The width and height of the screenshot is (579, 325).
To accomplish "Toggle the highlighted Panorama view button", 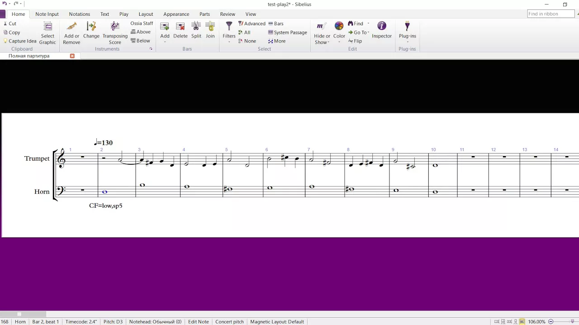I will [522, 322].
